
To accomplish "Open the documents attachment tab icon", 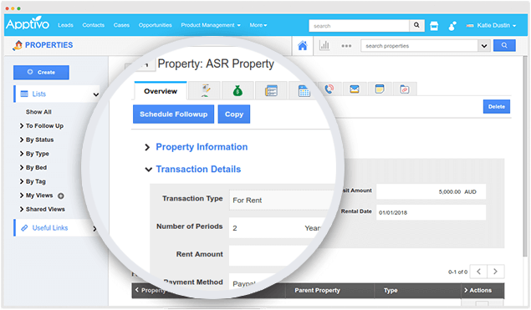I will pyautogui.click(x=405, y=89).
